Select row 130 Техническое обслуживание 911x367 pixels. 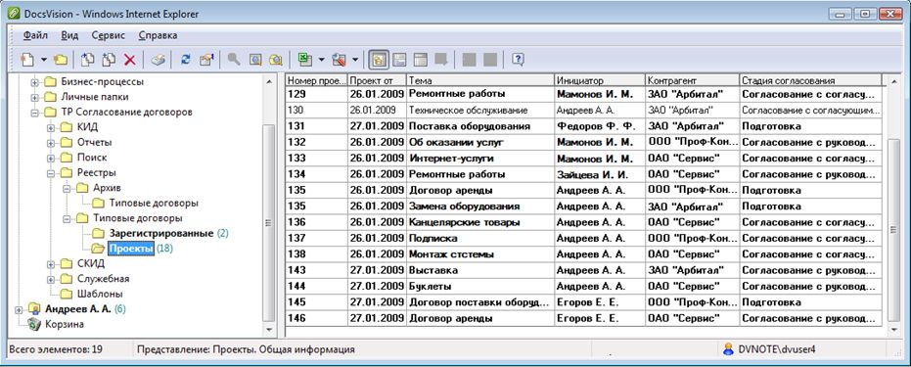coord(584,110)
